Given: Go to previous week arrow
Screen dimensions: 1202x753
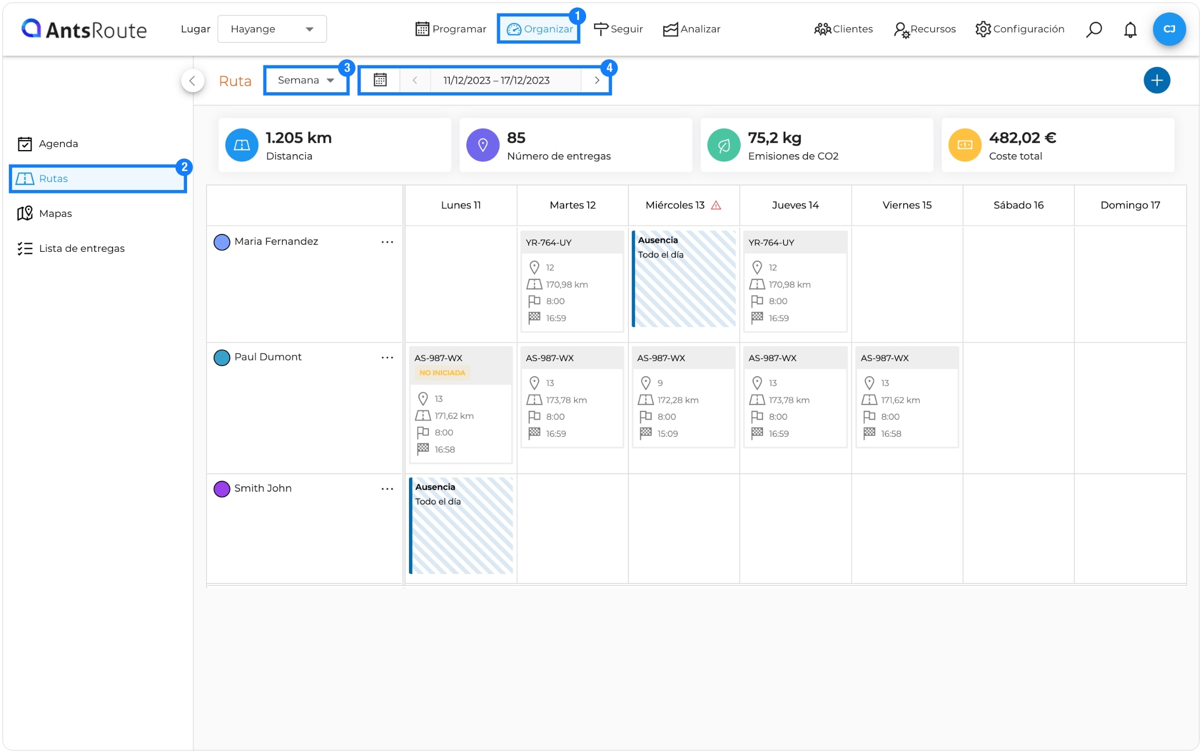Looking at the screenshot, I should click(415, 80).
